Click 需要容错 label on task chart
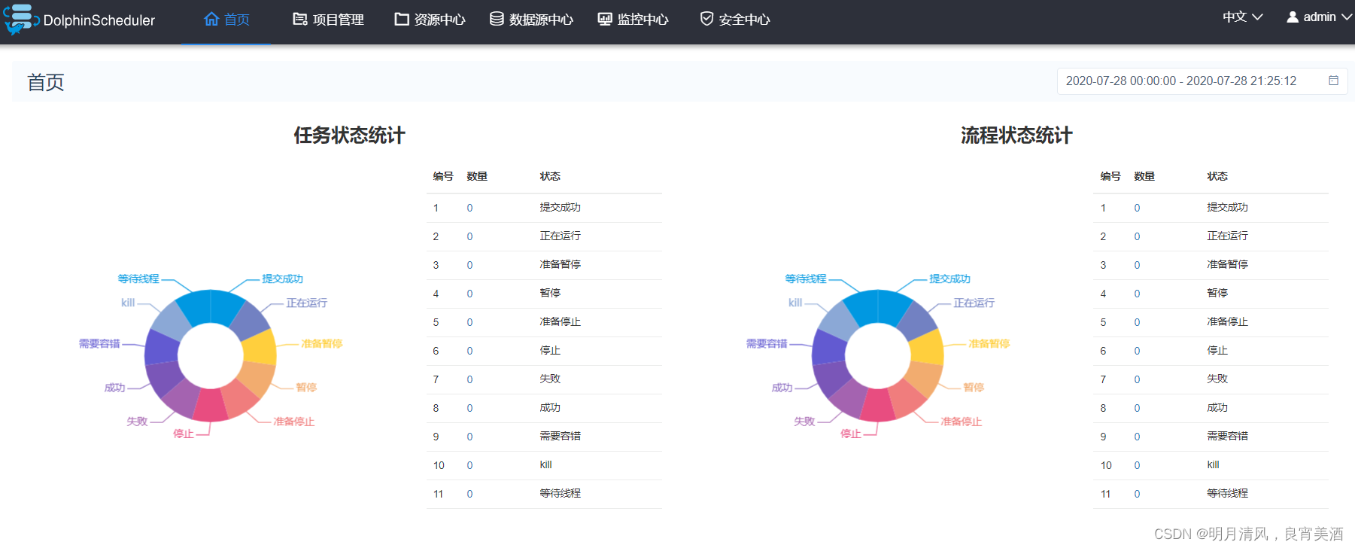1355x548 pixels. tap(99, 343)
